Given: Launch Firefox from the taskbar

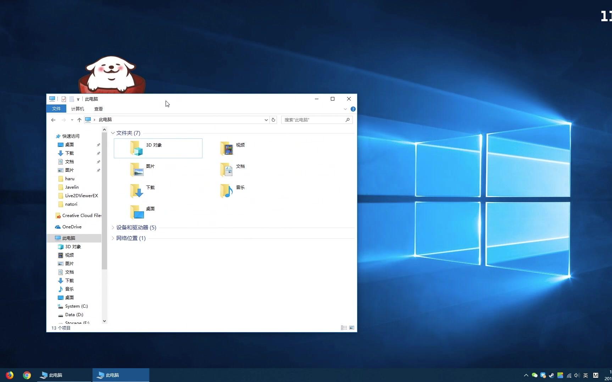Looking at the screenshot, I should pyautogui.click(x=10, y=375).
